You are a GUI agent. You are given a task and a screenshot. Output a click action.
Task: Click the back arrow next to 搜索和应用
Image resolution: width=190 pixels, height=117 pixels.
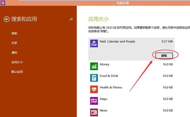pyautogui.click(x=6, y=19)
